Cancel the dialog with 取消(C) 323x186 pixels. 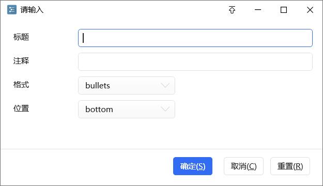(243, 166)
